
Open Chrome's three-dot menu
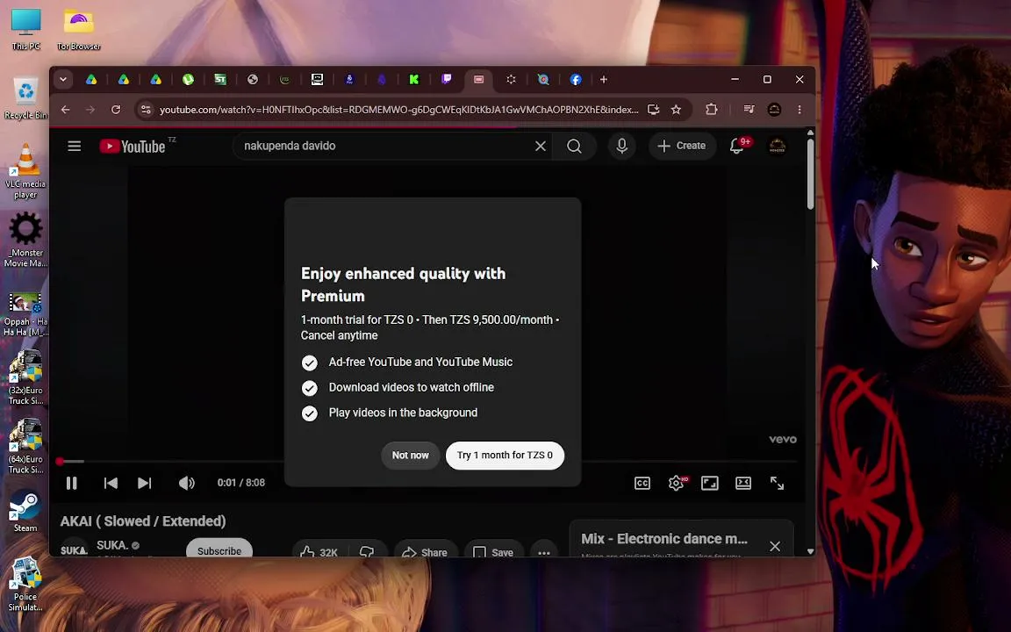(x=799, y=110)
